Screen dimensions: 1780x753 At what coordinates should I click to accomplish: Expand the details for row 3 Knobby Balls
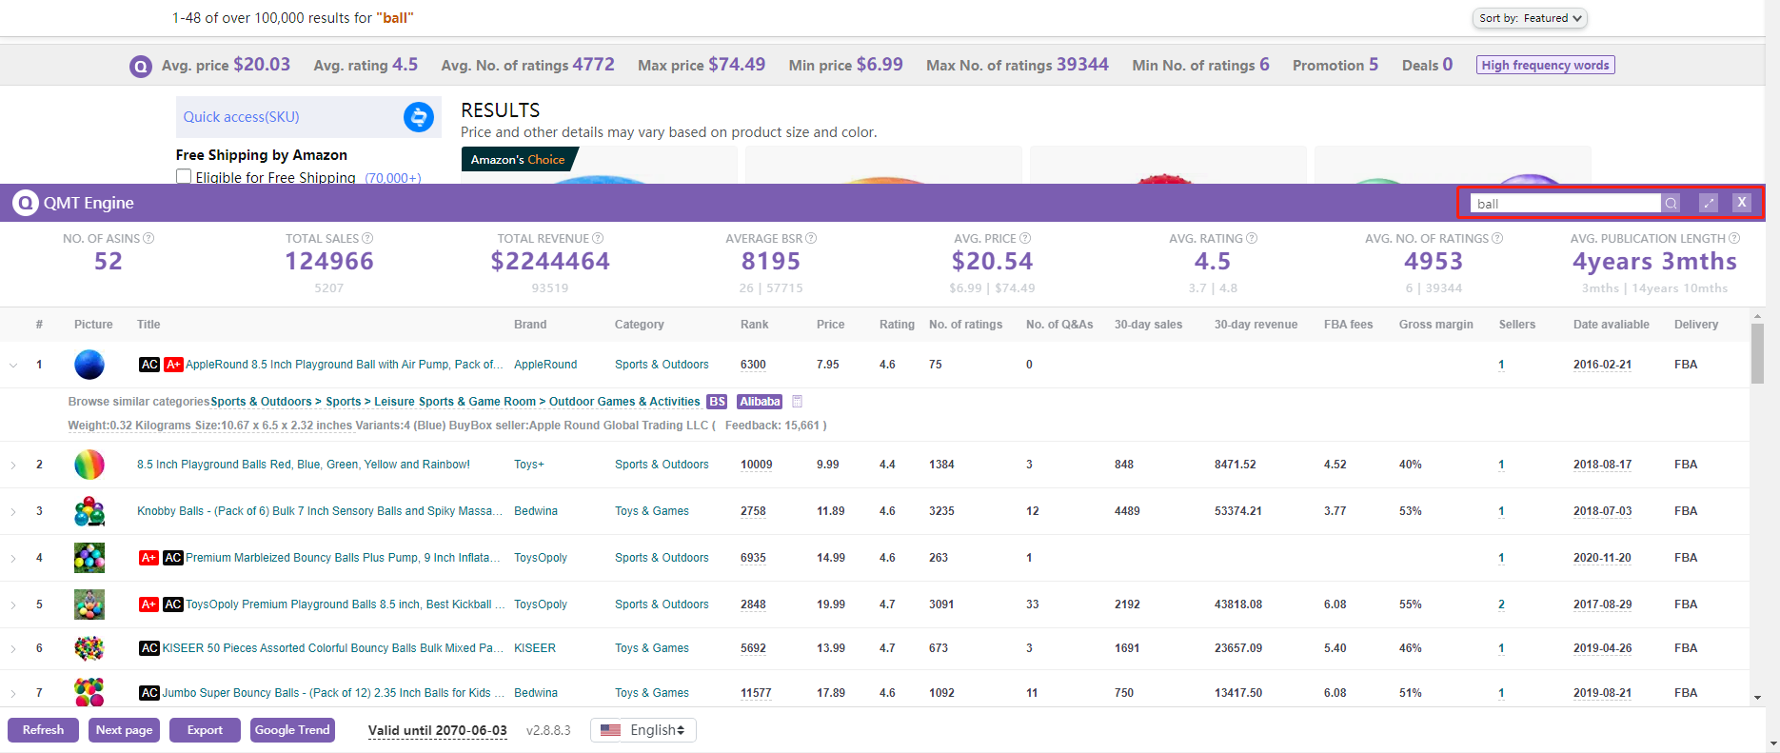[x=13, y=511]
